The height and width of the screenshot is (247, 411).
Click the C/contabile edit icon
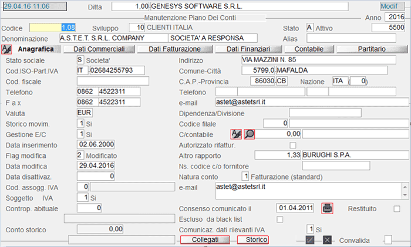click(x=236, y=134)
